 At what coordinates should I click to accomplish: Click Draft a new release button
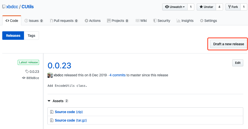pyautogui.click(x=228, y=44)
